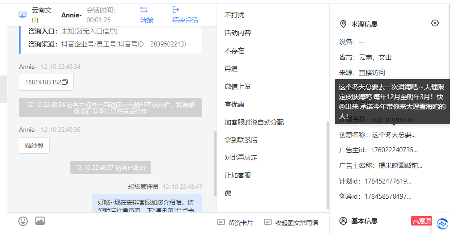Click 咨询入口 未知 info line
450x234 pixels.
(72, 31)
